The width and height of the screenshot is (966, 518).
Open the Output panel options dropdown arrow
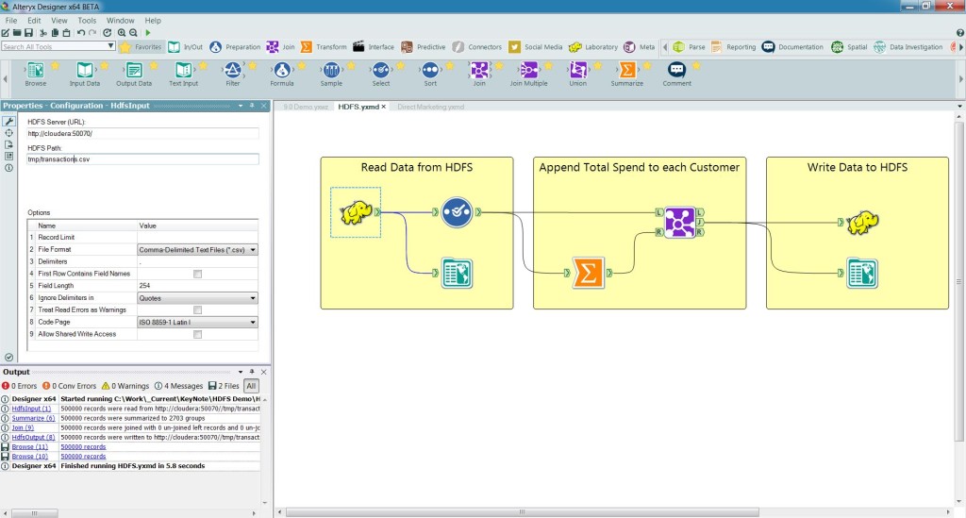tap(241, 372)
